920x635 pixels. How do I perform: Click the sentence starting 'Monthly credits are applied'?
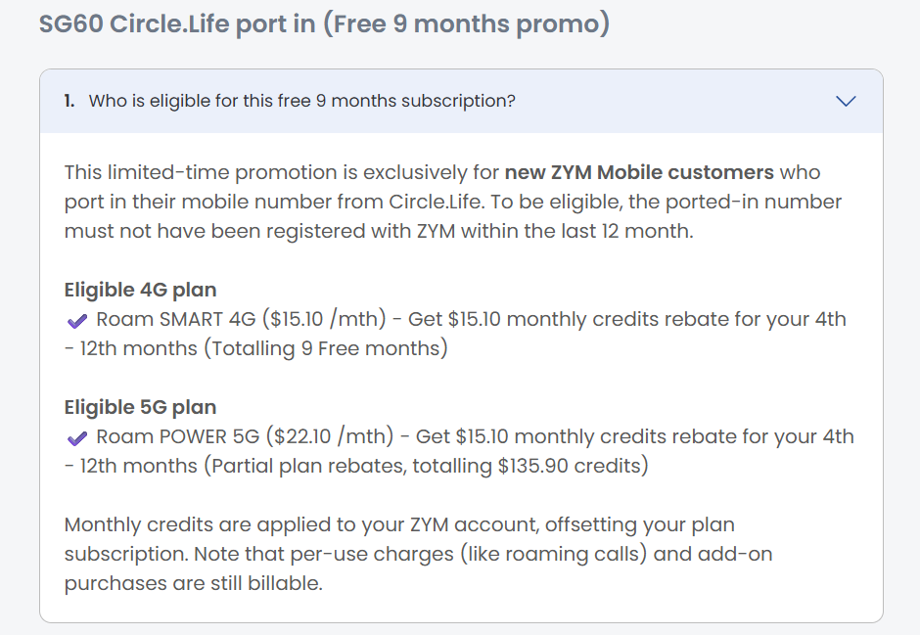tap(399, 524)
